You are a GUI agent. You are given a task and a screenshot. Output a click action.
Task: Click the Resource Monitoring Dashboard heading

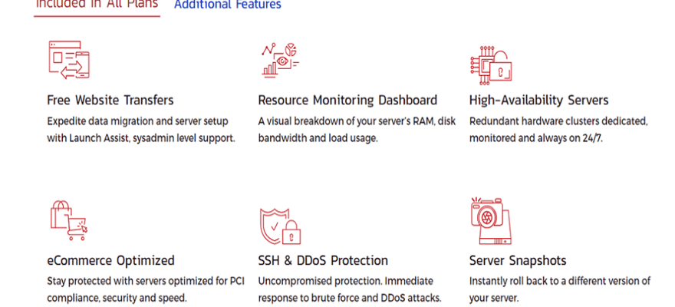click(347, 101)
